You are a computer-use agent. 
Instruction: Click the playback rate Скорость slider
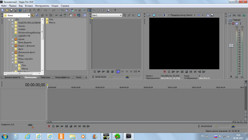pos(30,125)
